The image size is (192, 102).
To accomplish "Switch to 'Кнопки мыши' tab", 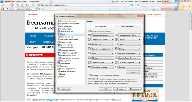I will coord(101,26).
